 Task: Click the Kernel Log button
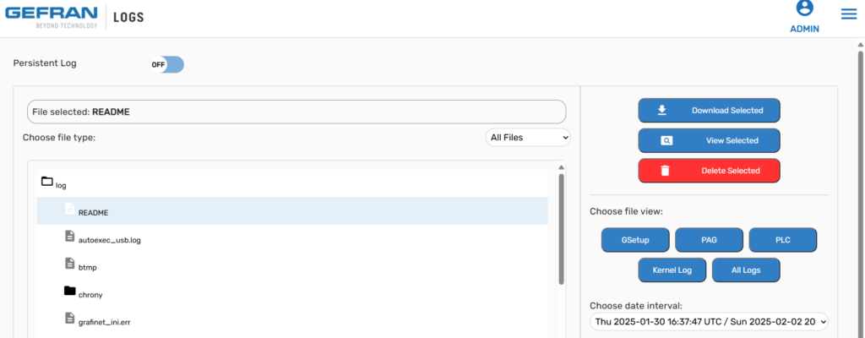pos(672,270)
